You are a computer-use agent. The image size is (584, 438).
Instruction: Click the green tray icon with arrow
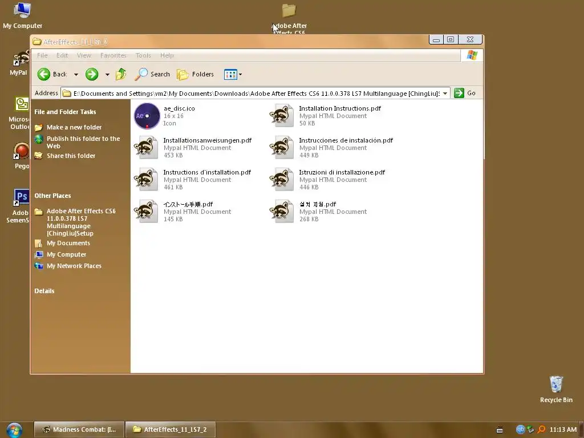[x=531, y=429]
